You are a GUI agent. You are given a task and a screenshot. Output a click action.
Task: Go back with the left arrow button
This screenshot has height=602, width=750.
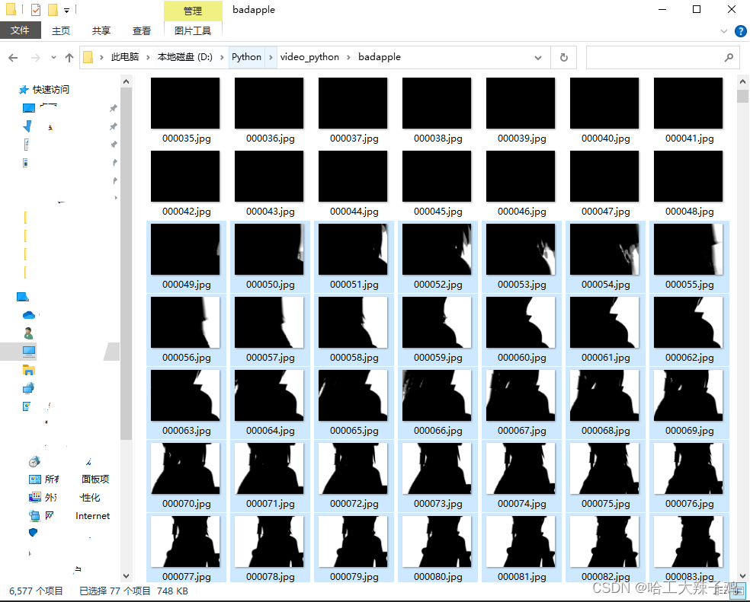click(x=13, y=58)
